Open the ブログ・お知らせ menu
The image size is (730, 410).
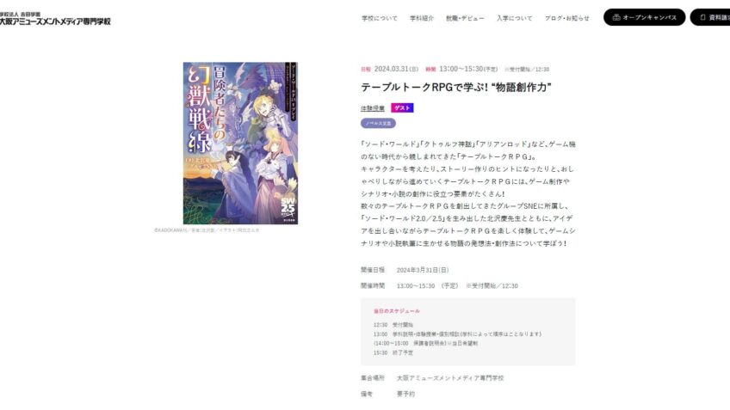tap(566, 18)
